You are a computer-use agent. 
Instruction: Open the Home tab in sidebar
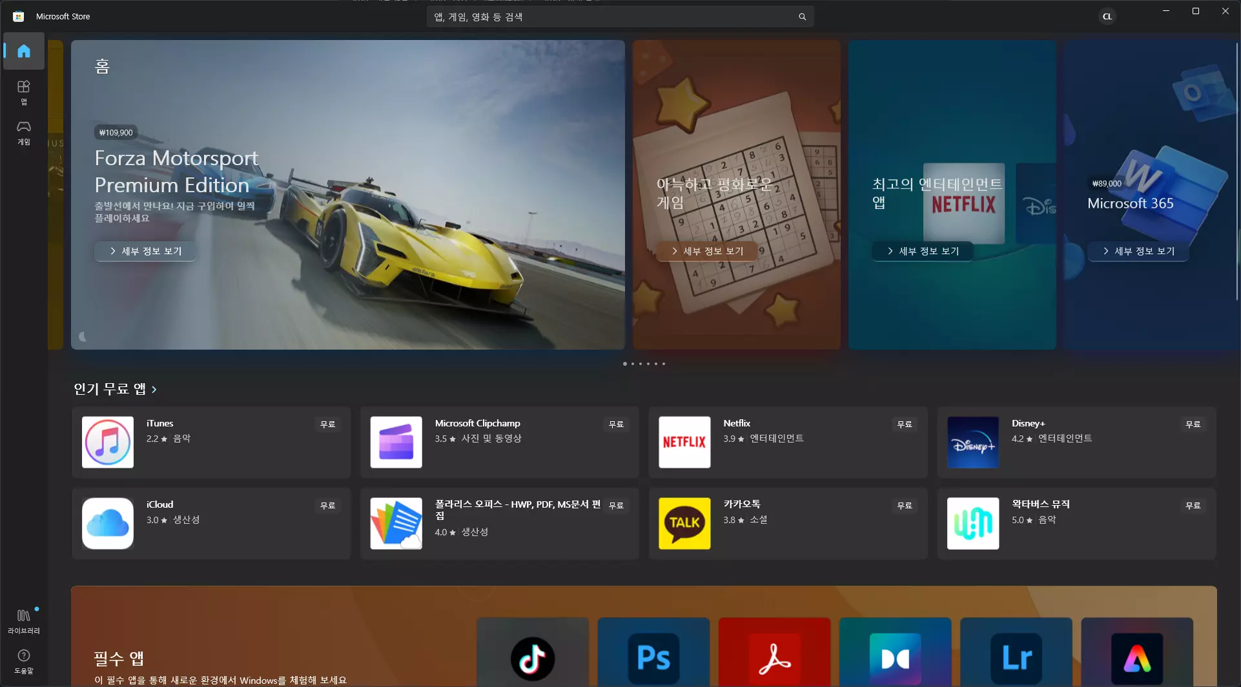(24, 51)
